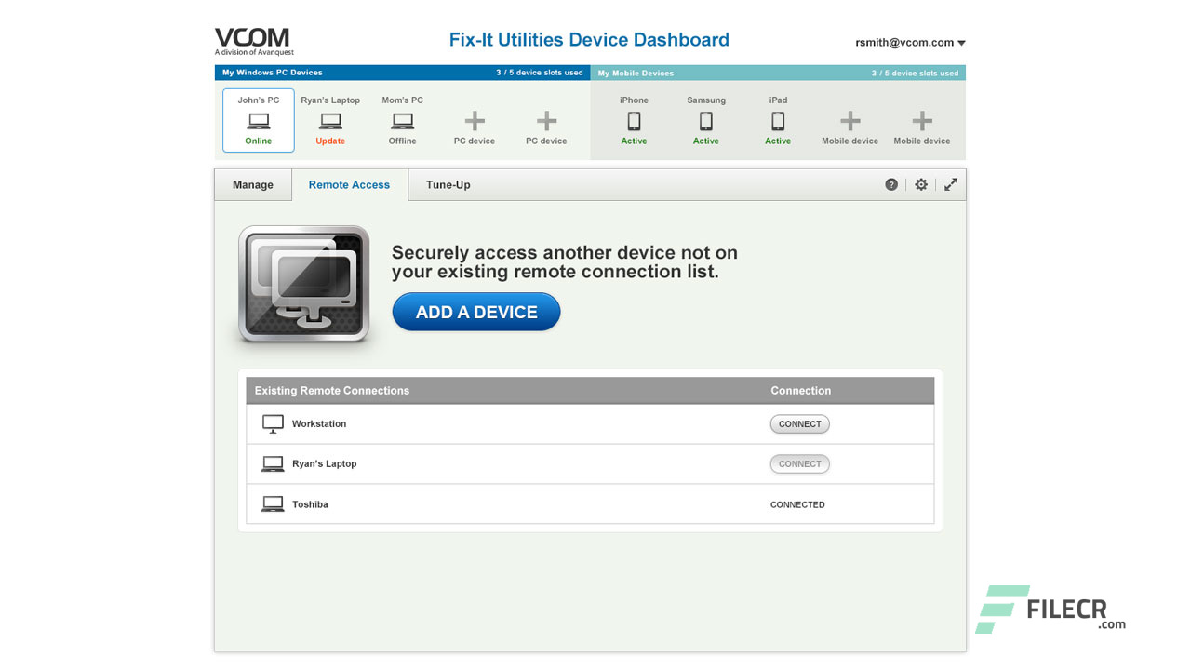Click Fix-It Utilities Device Dashboard title
The height and width of the screenshot is (670, 1191).
tap(589, 40)
